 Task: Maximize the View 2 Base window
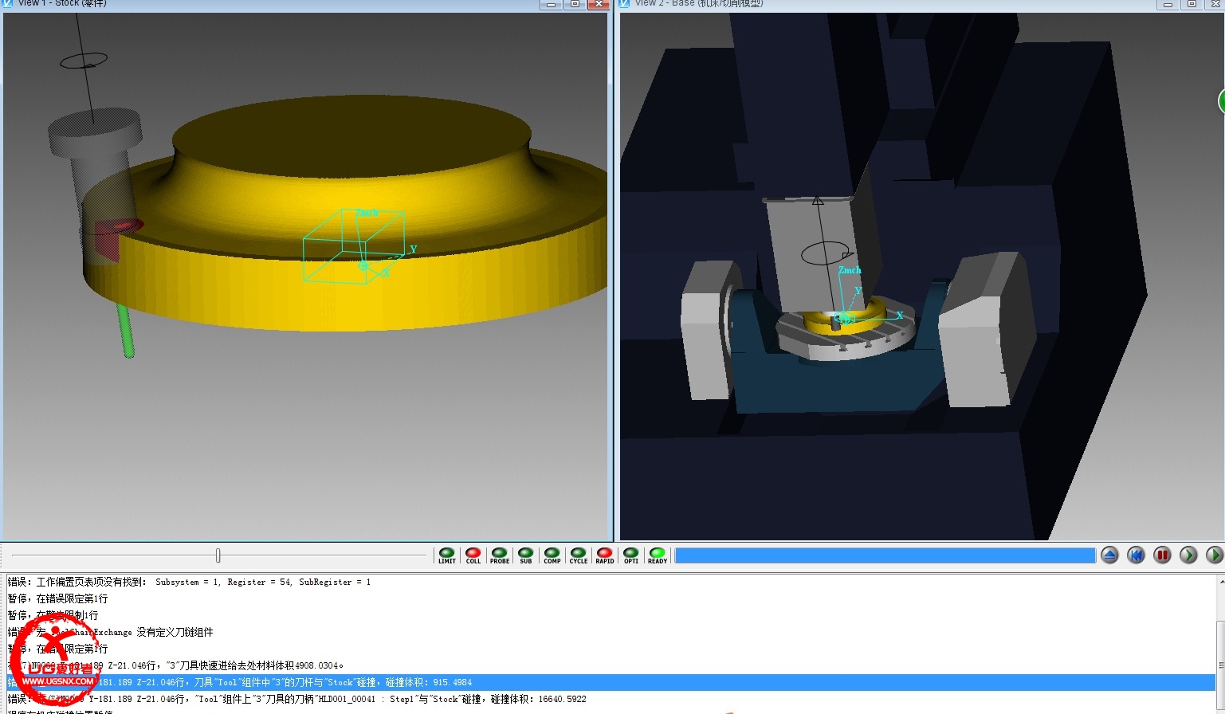coord(1192,4)
